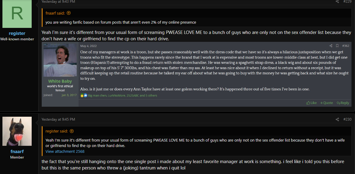Click White Baby's avatar image
The image size is (355, 174).
click(60, 60)
